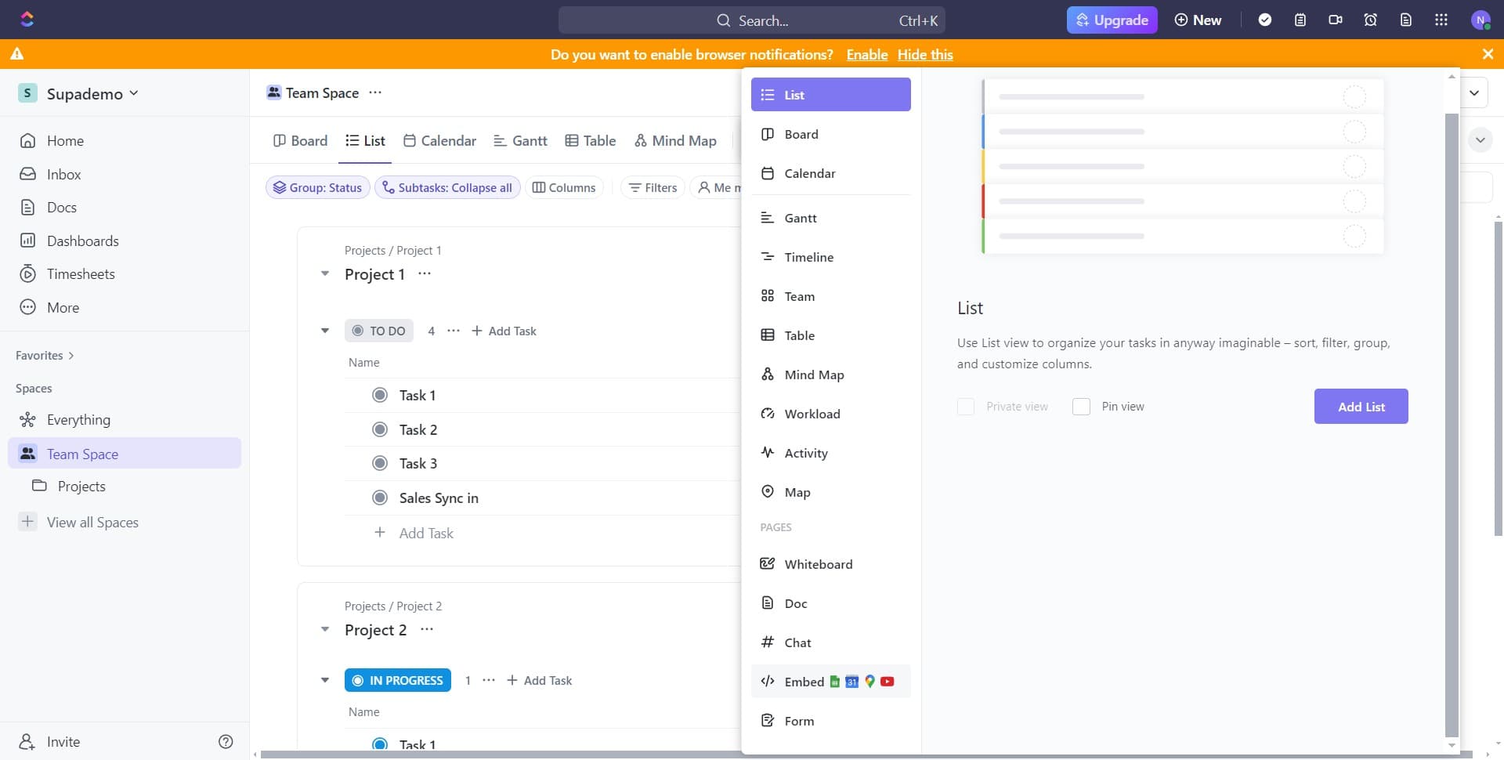This screenshot has height=760, width=1504.
Task: Click the video Clip icon in the top bar
Action: (x=1335, y=20)
